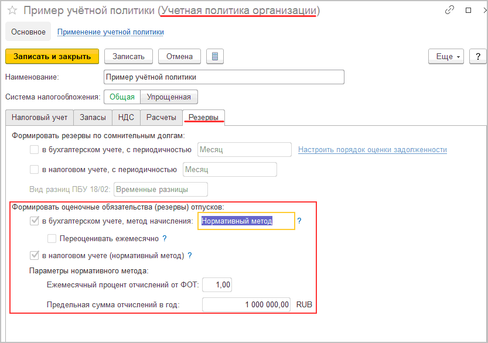Open help next to Нормативный метод field
Screen dimensions: 488x343
click(299, 221)
